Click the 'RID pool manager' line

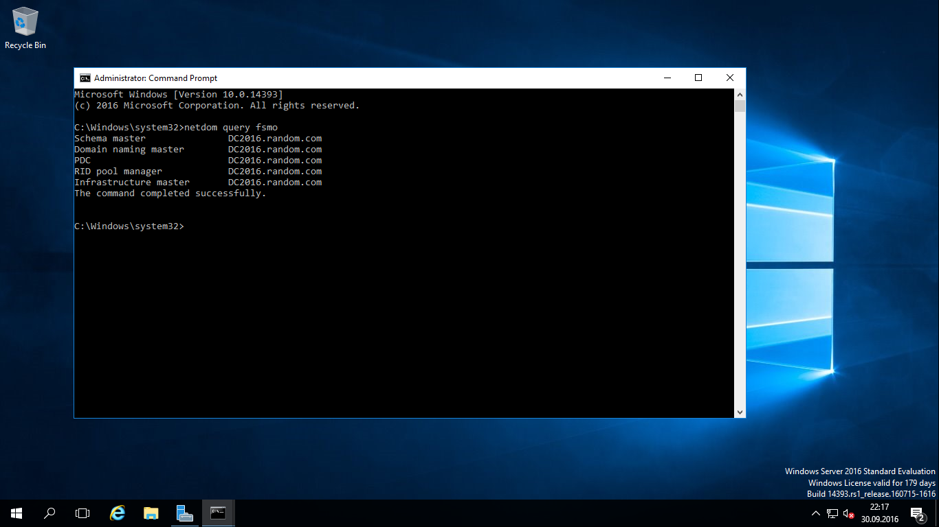click(198, 172)
